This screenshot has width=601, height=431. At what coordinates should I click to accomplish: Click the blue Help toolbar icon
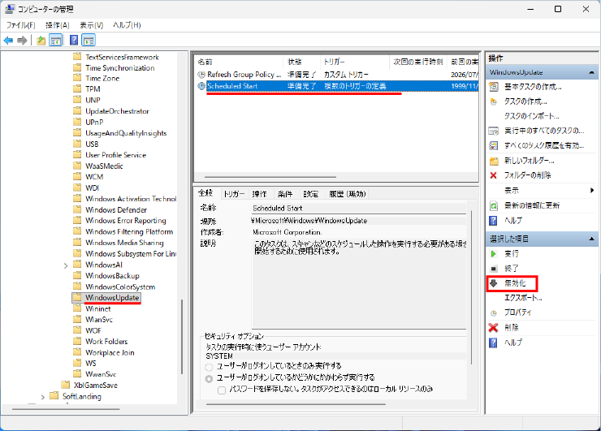pyautogui.click(x=74, y=41)
